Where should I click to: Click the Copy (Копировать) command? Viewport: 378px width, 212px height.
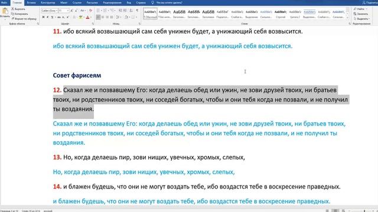click(x=19, y=14)
